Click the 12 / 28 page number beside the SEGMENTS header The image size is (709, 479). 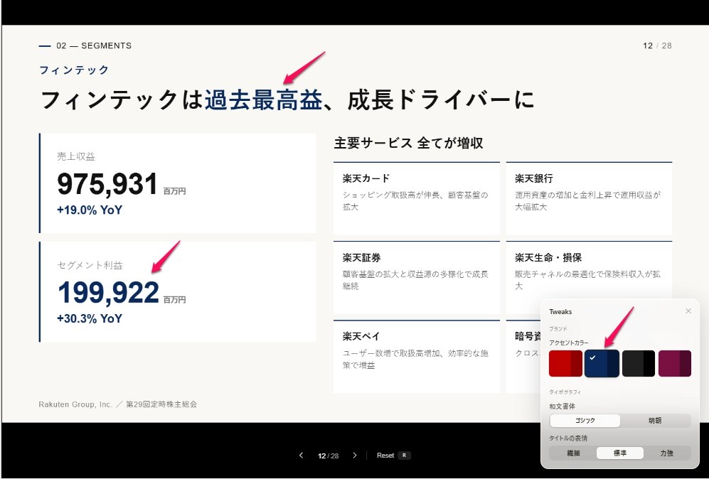657,45
